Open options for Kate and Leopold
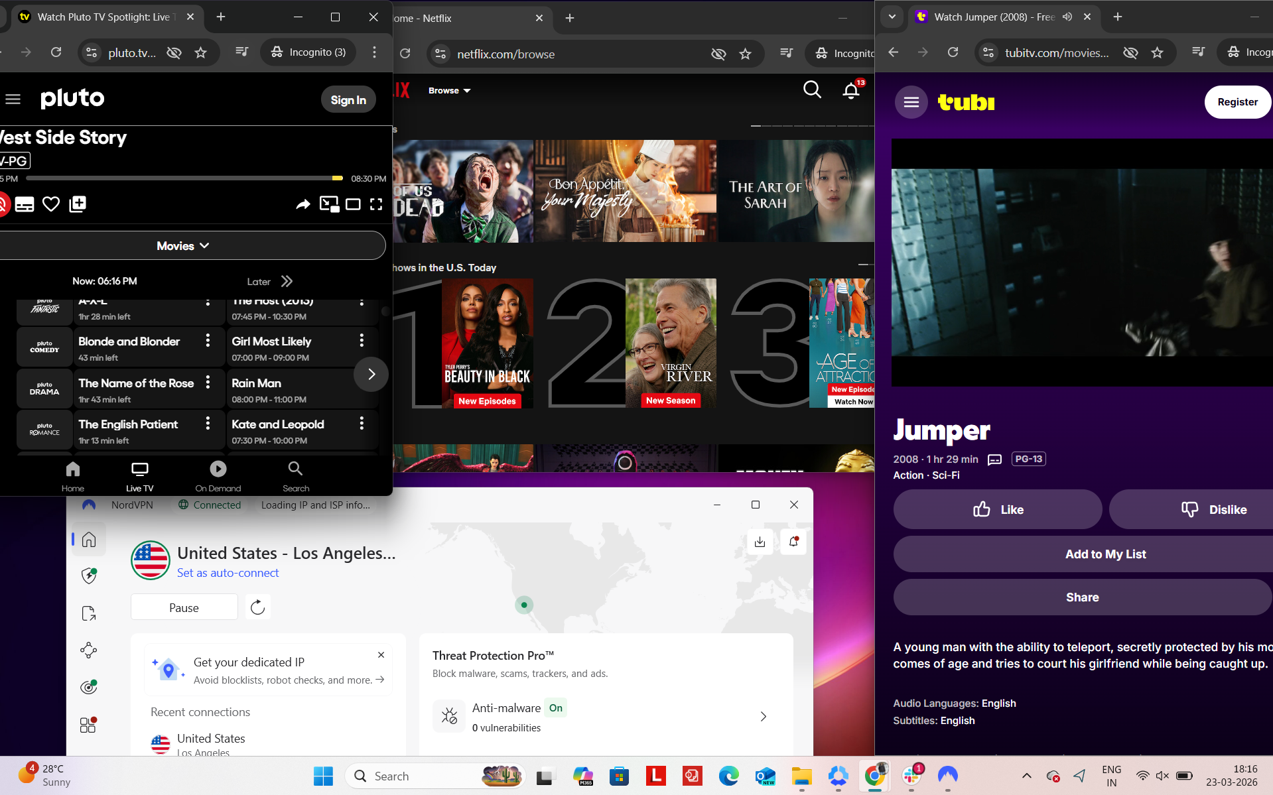The width and height of the screenshot is (1273, 795). 362,423
